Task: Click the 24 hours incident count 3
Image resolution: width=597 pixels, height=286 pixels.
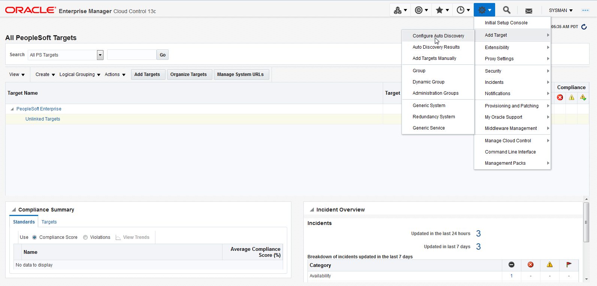Action: [478, 234]
